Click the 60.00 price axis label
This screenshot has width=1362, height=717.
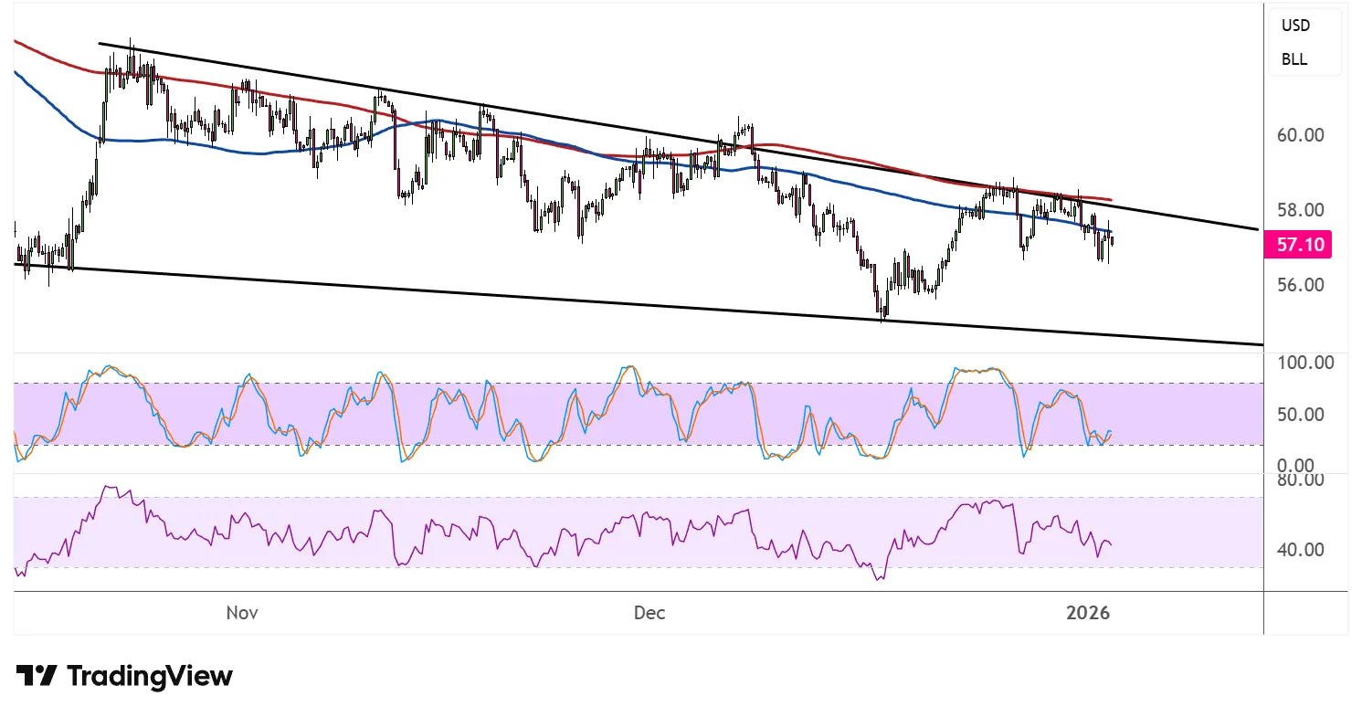click(1300, 135)
